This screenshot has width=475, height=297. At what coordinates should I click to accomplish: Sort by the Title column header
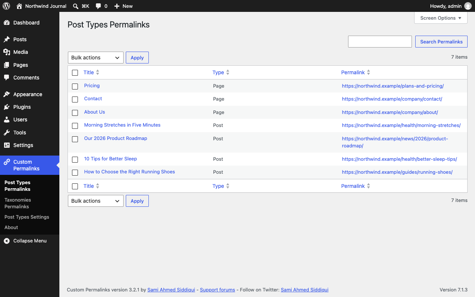coord(91,72)
